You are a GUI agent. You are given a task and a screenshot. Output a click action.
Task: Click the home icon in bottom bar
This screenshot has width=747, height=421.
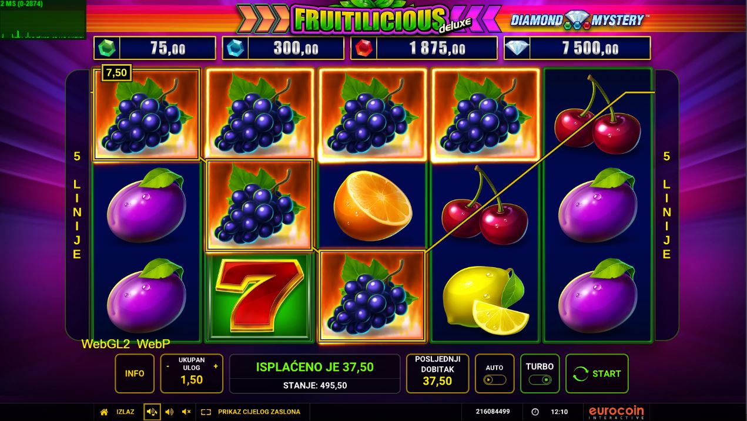(104, 412)
